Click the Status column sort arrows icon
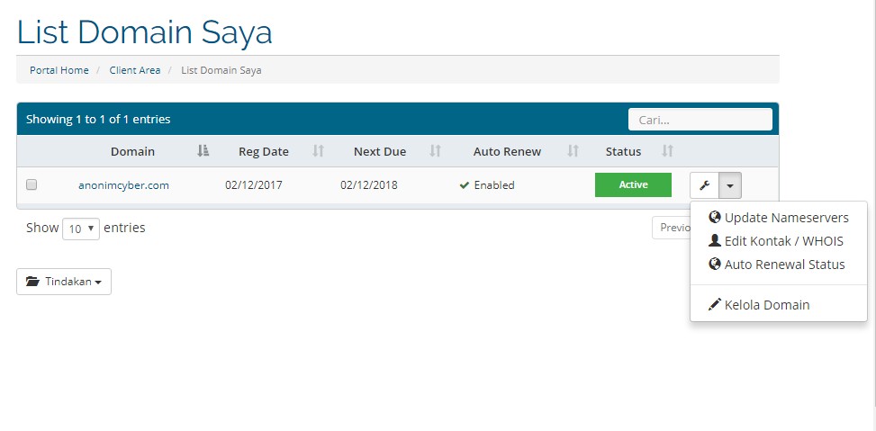The image size is (876, 431). (668, 151)
